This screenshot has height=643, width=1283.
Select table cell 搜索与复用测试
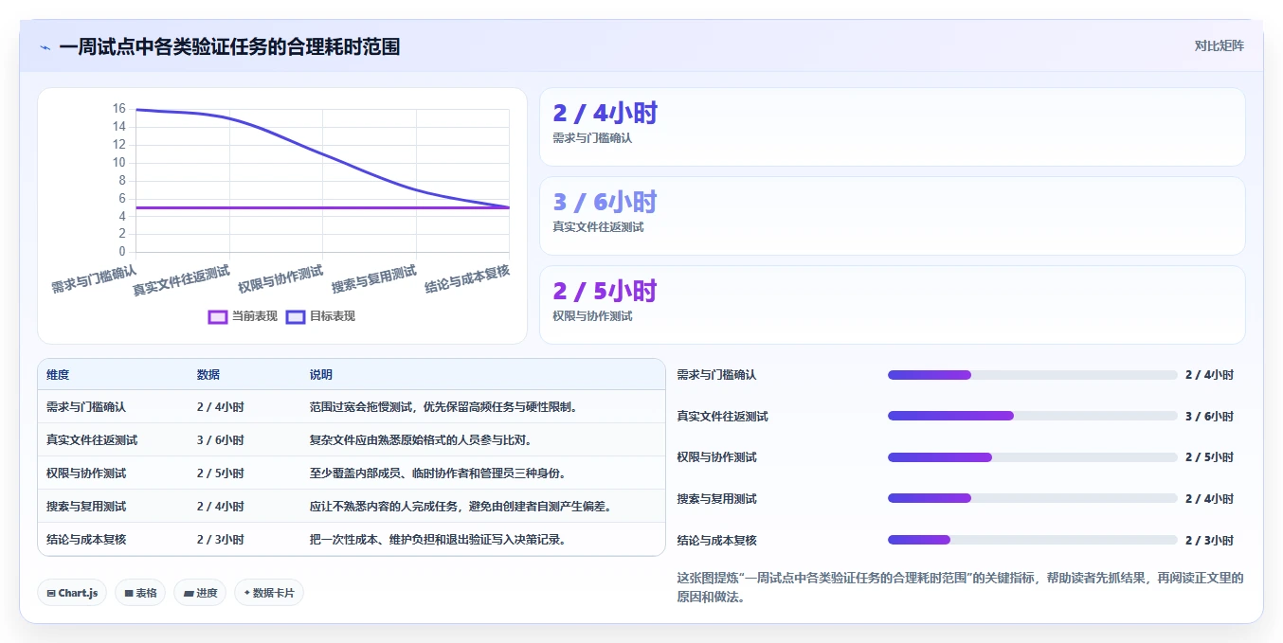point(86,507)
